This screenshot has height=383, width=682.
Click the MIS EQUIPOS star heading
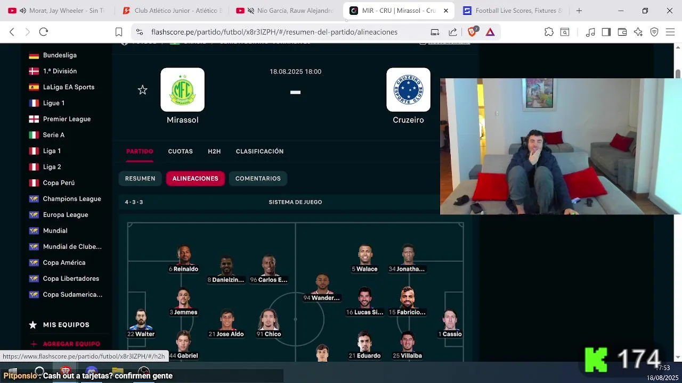point(59,325)
